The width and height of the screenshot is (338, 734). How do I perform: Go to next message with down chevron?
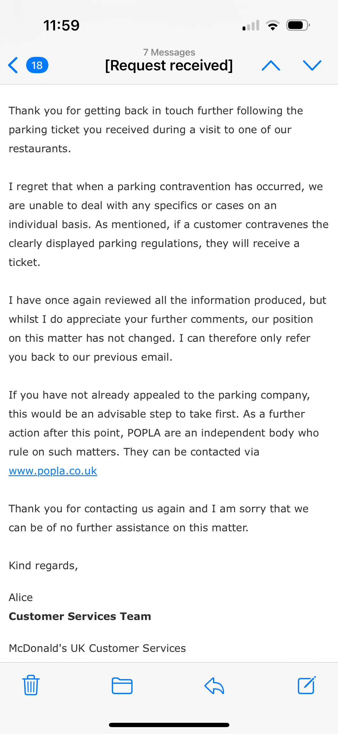[312, 65]
